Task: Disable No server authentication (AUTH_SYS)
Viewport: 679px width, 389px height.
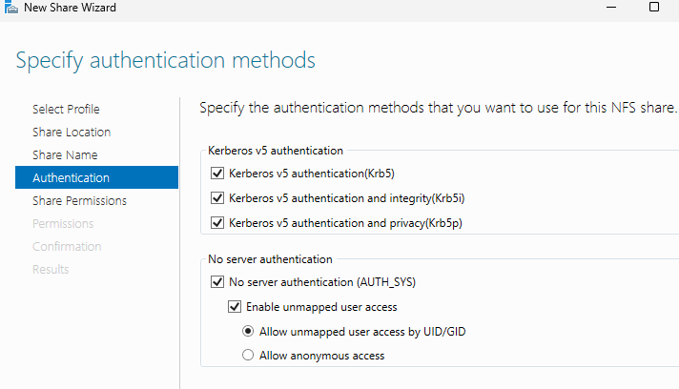Action: pyautogui.click(x=216, y=281)
